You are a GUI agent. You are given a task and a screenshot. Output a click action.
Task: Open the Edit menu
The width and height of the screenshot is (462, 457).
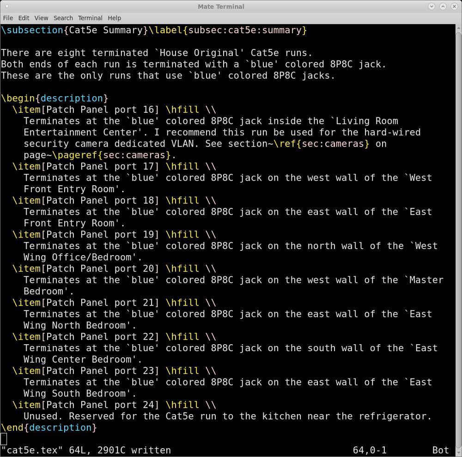[24, 18]
